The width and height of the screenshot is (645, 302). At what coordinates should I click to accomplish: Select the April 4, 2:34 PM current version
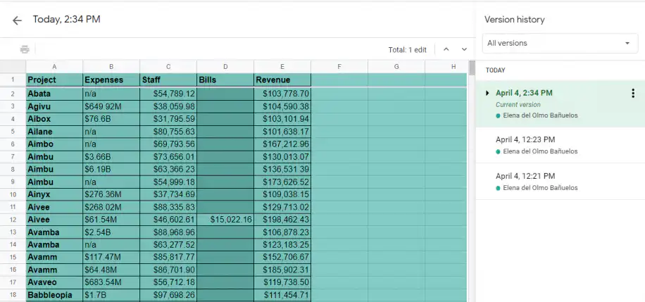click(x=561, y=103)
